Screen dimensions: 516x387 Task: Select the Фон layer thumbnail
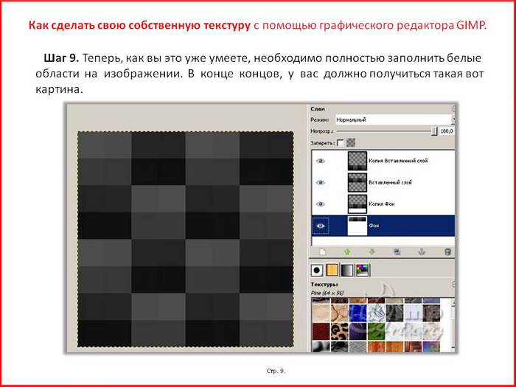[358, 226]
